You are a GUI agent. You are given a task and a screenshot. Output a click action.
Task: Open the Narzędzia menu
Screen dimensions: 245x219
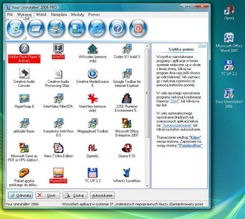pos(59,15)
